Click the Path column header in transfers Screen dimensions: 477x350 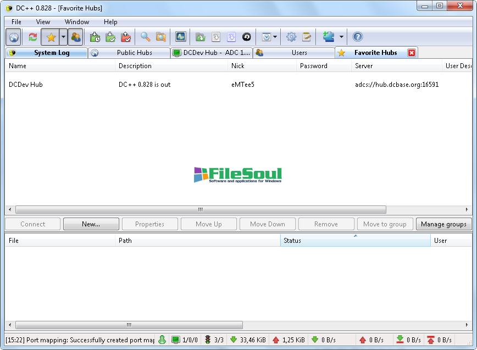(197, 241)
